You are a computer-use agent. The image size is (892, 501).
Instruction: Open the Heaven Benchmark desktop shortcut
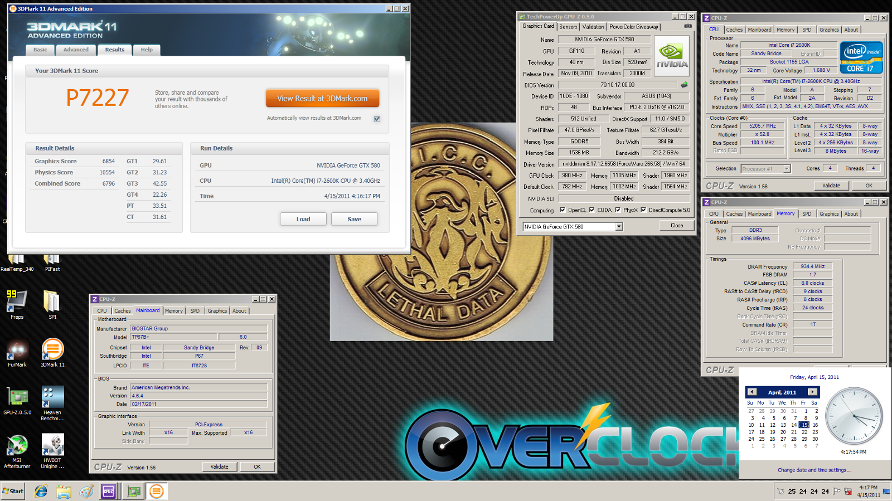point(52,403)
